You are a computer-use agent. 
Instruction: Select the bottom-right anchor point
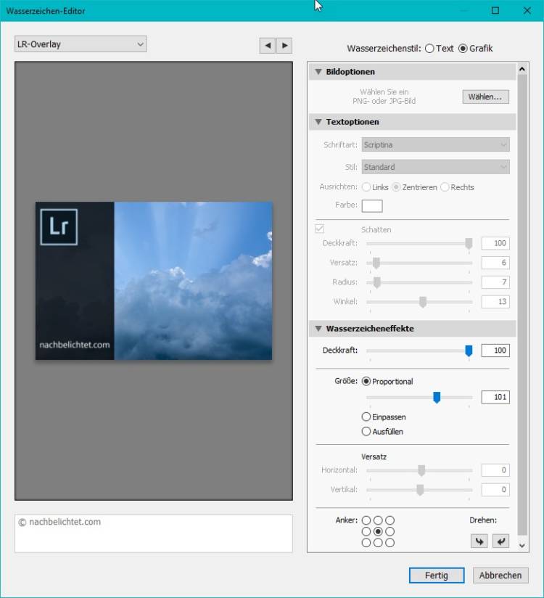click(x=390, y=543)
